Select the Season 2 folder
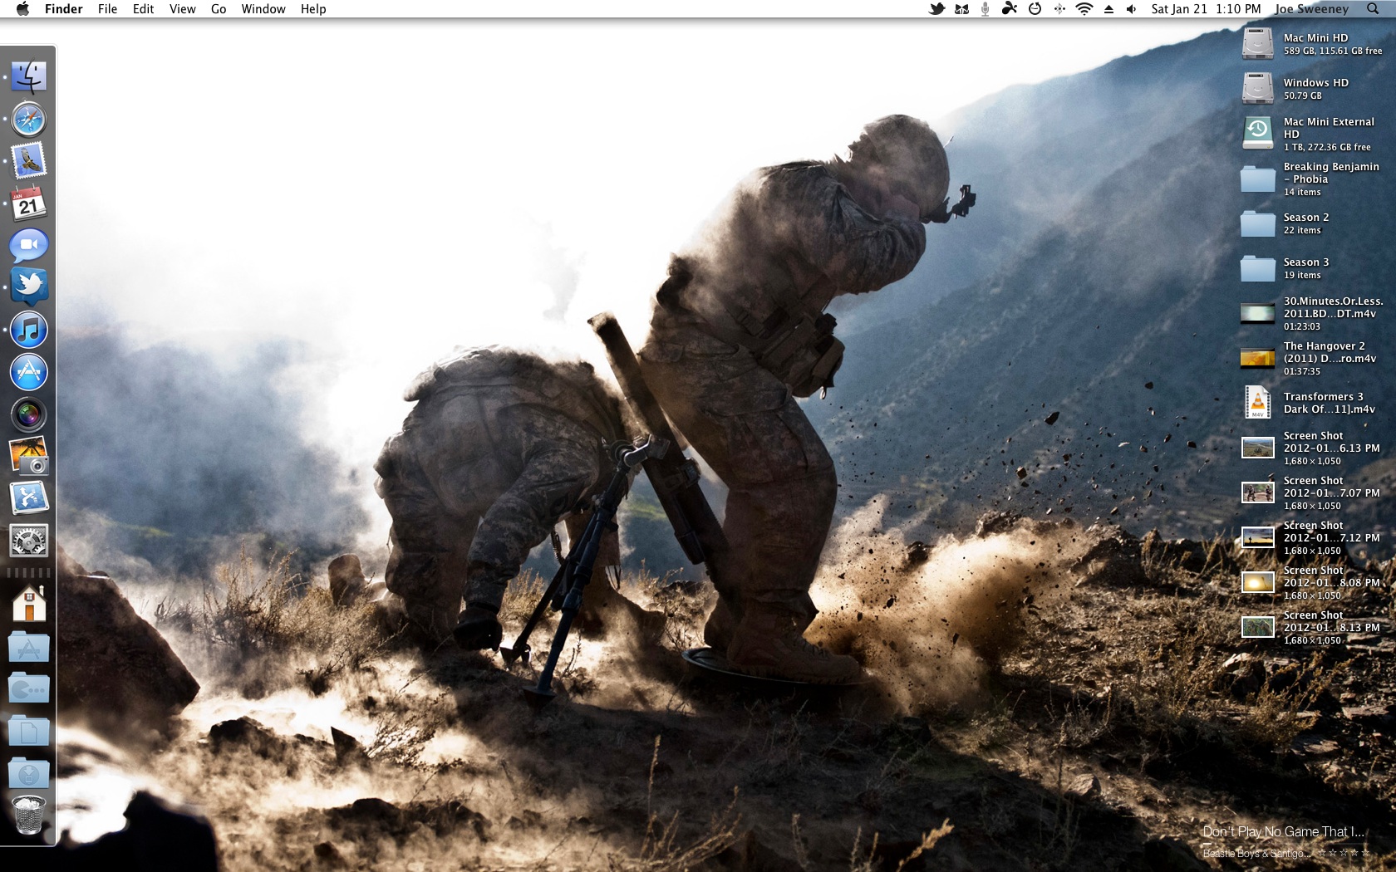 pyautogui.click(x=1257, y=223)
